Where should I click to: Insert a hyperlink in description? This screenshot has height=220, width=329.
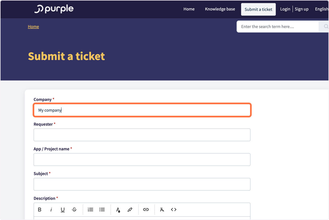click(x=146, y=210)
